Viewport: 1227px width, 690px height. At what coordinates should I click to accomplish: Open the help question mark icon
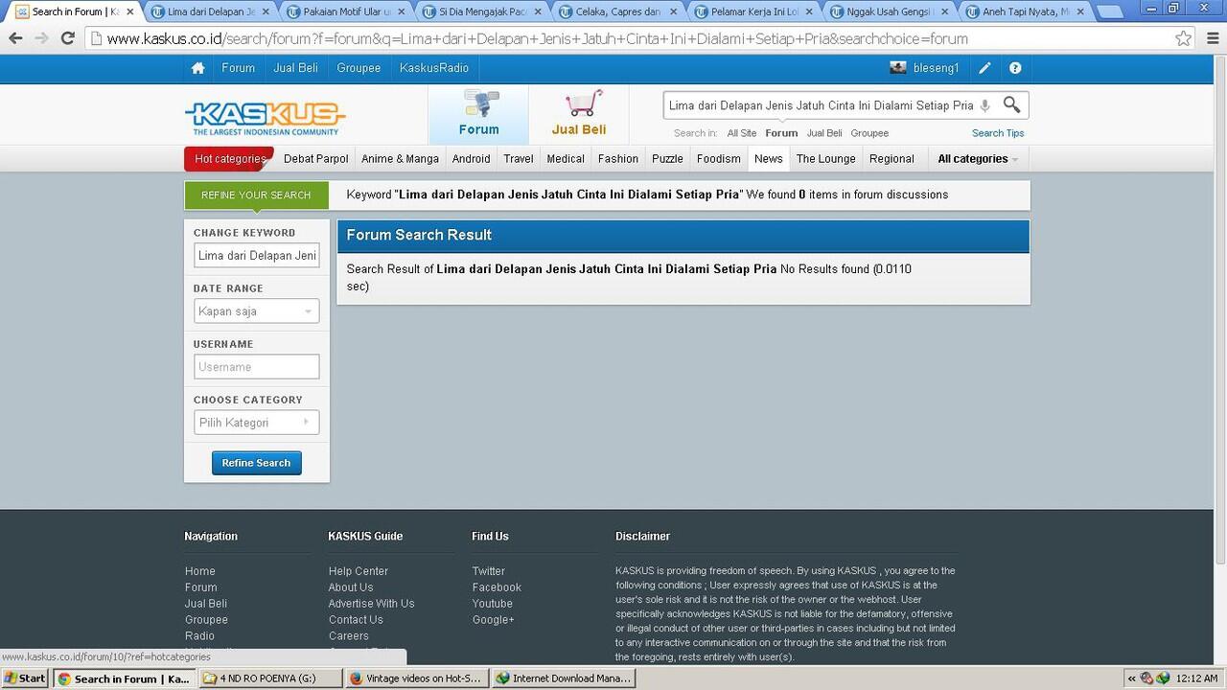pyautogui.click(x=1015, y=68)
